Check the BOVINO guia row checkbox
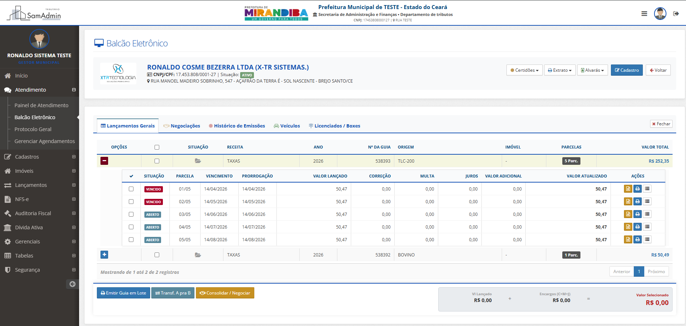This screenshot has height=326, width=686. (x=157, y=255)
